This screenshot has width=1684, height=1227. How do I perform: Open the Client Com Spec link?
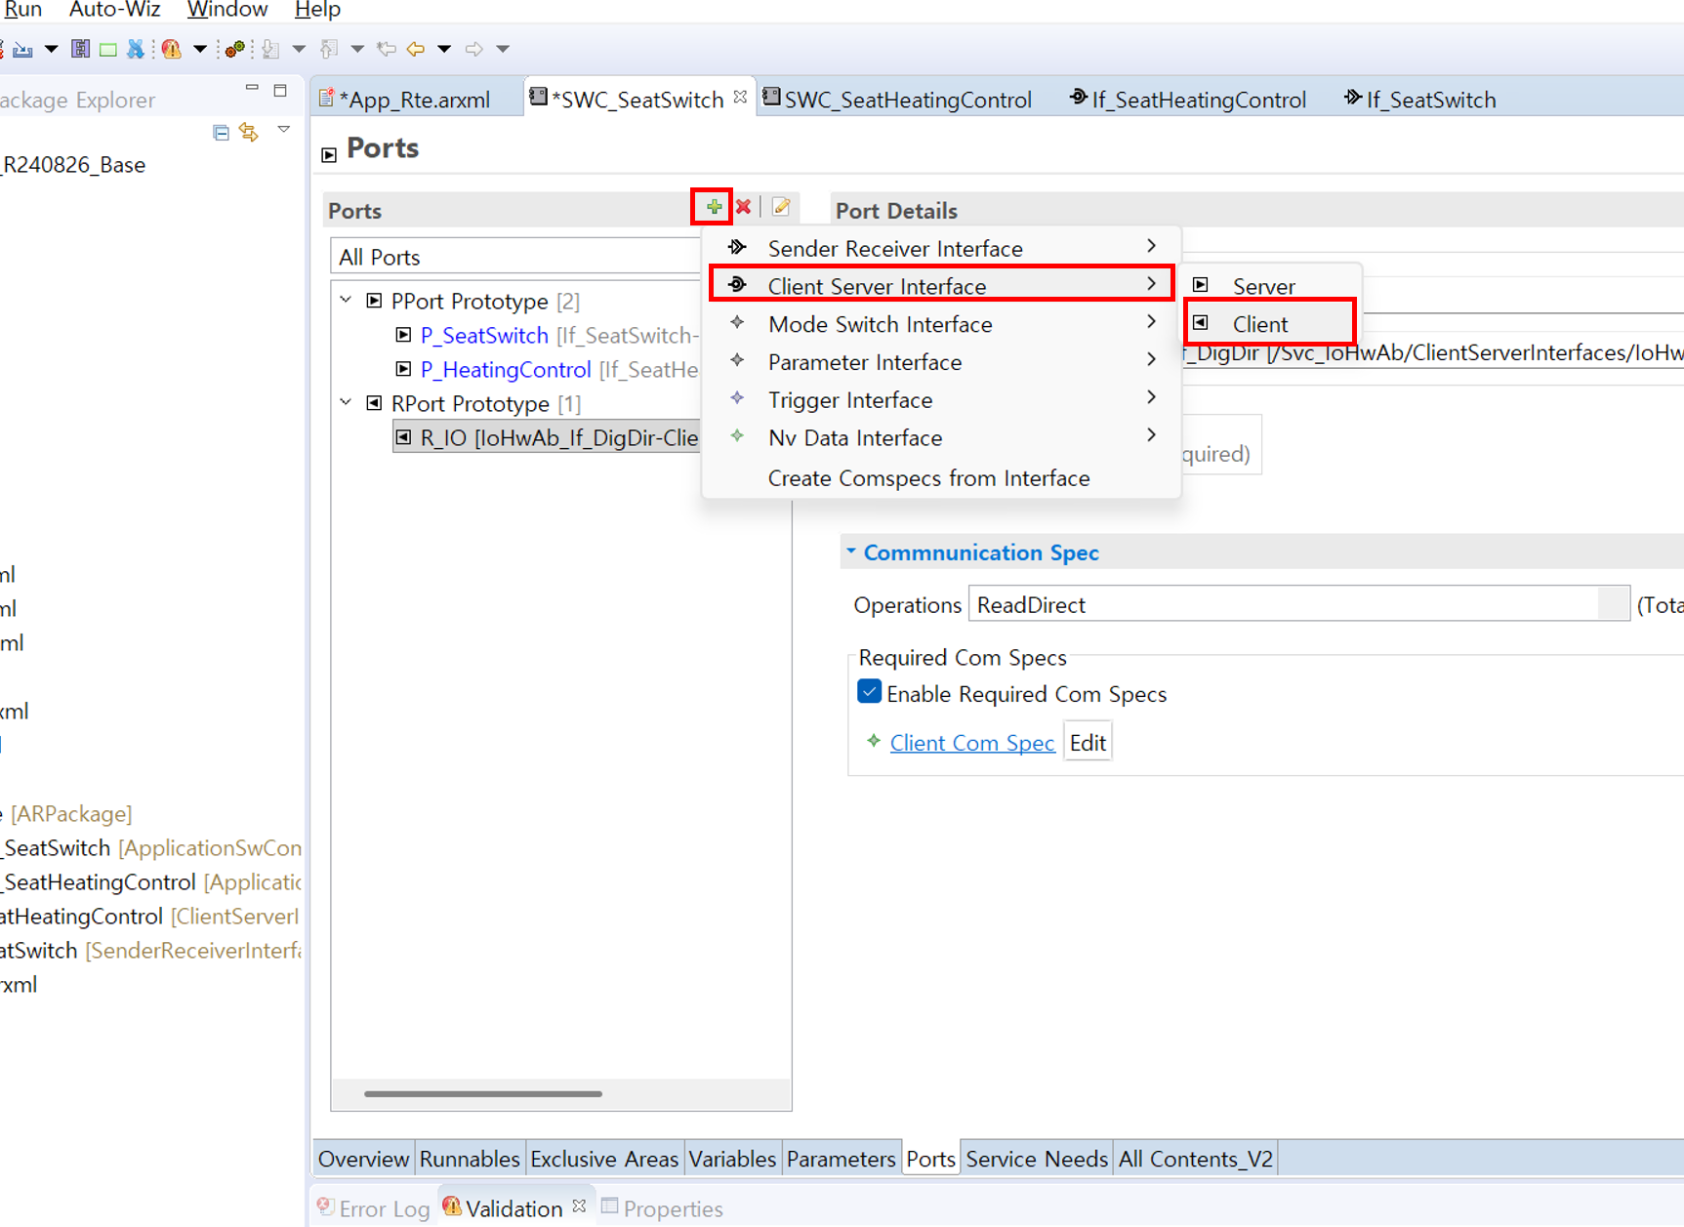click(971, 743)
